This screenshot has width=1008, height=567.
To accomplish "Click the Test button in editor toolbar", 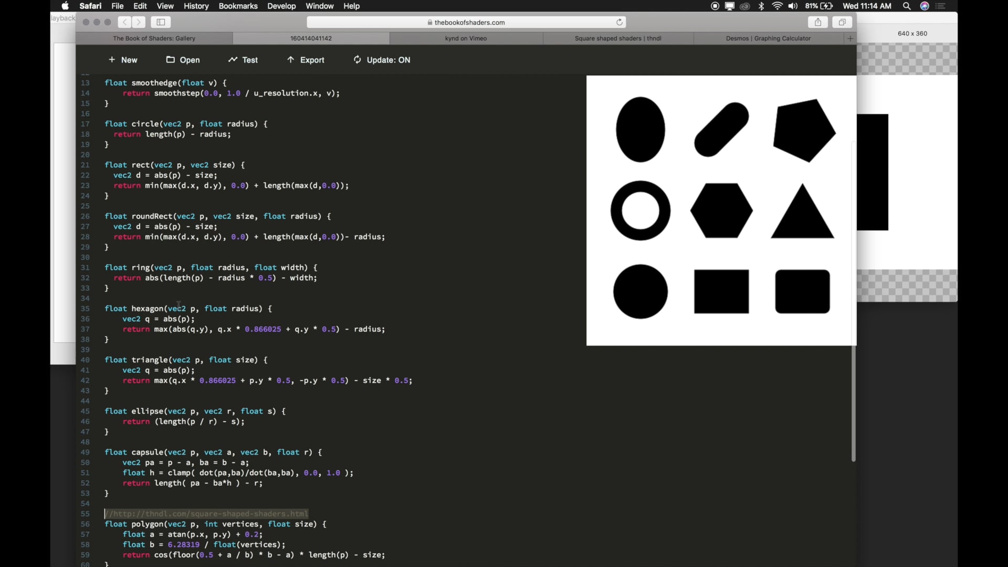I will (243, 60).
